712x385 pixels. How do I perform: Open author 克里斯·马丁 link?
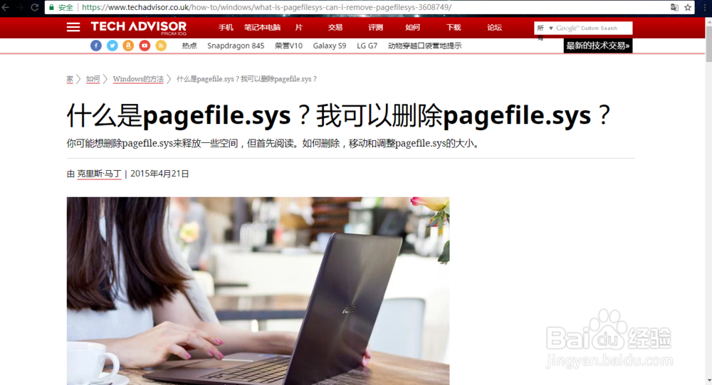pyautogui.click(x=99, y=174)
